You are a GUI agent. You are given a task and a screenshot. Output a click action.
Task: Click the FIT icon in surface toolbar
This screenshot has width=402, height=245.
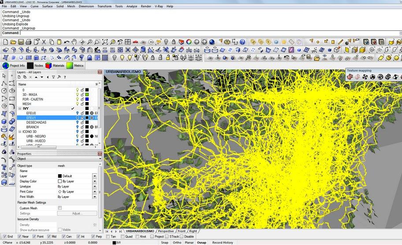[x=105, y=49]
